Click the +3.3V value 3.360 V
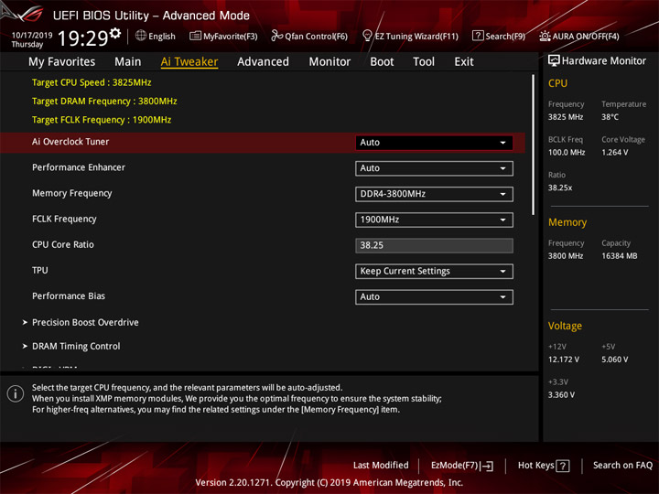659x494 pixels. tap(561, 395)
